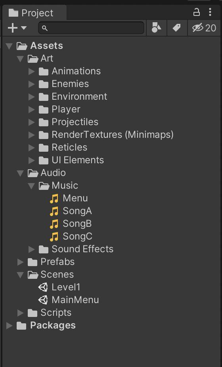Select the SongC audio file

tap(71, 237)
